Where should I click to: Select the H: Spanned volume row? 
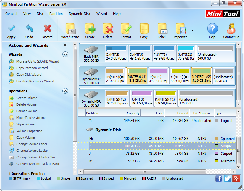[x=157, y=139]
